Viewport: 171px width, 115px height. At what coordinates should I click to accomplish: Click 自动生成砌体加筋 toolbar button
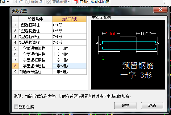[x=91, y=2]
